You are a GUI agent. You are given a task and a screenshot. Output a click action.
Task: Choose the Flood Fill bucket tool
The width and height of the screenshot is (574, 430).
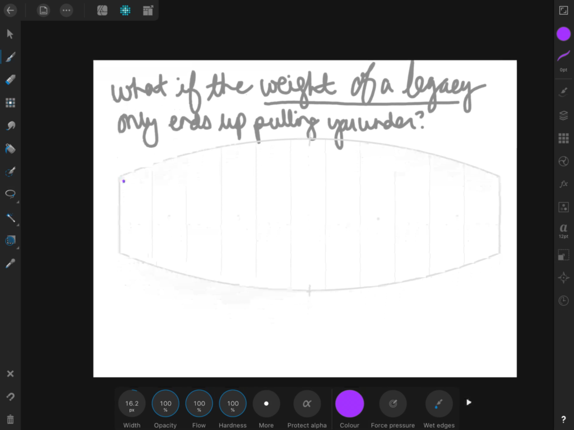point(10,149)
